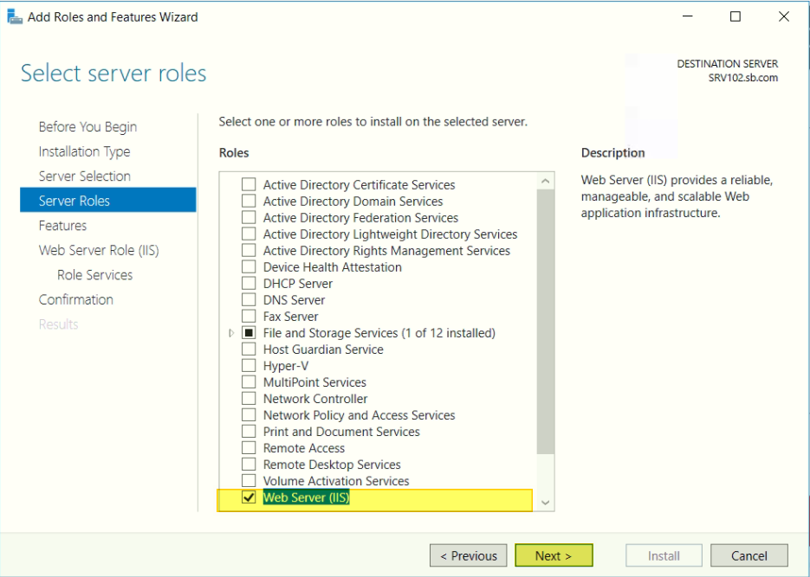The image size is (810, 577).
Task: Select the DHCP Server label text
Action: point(298,284)
